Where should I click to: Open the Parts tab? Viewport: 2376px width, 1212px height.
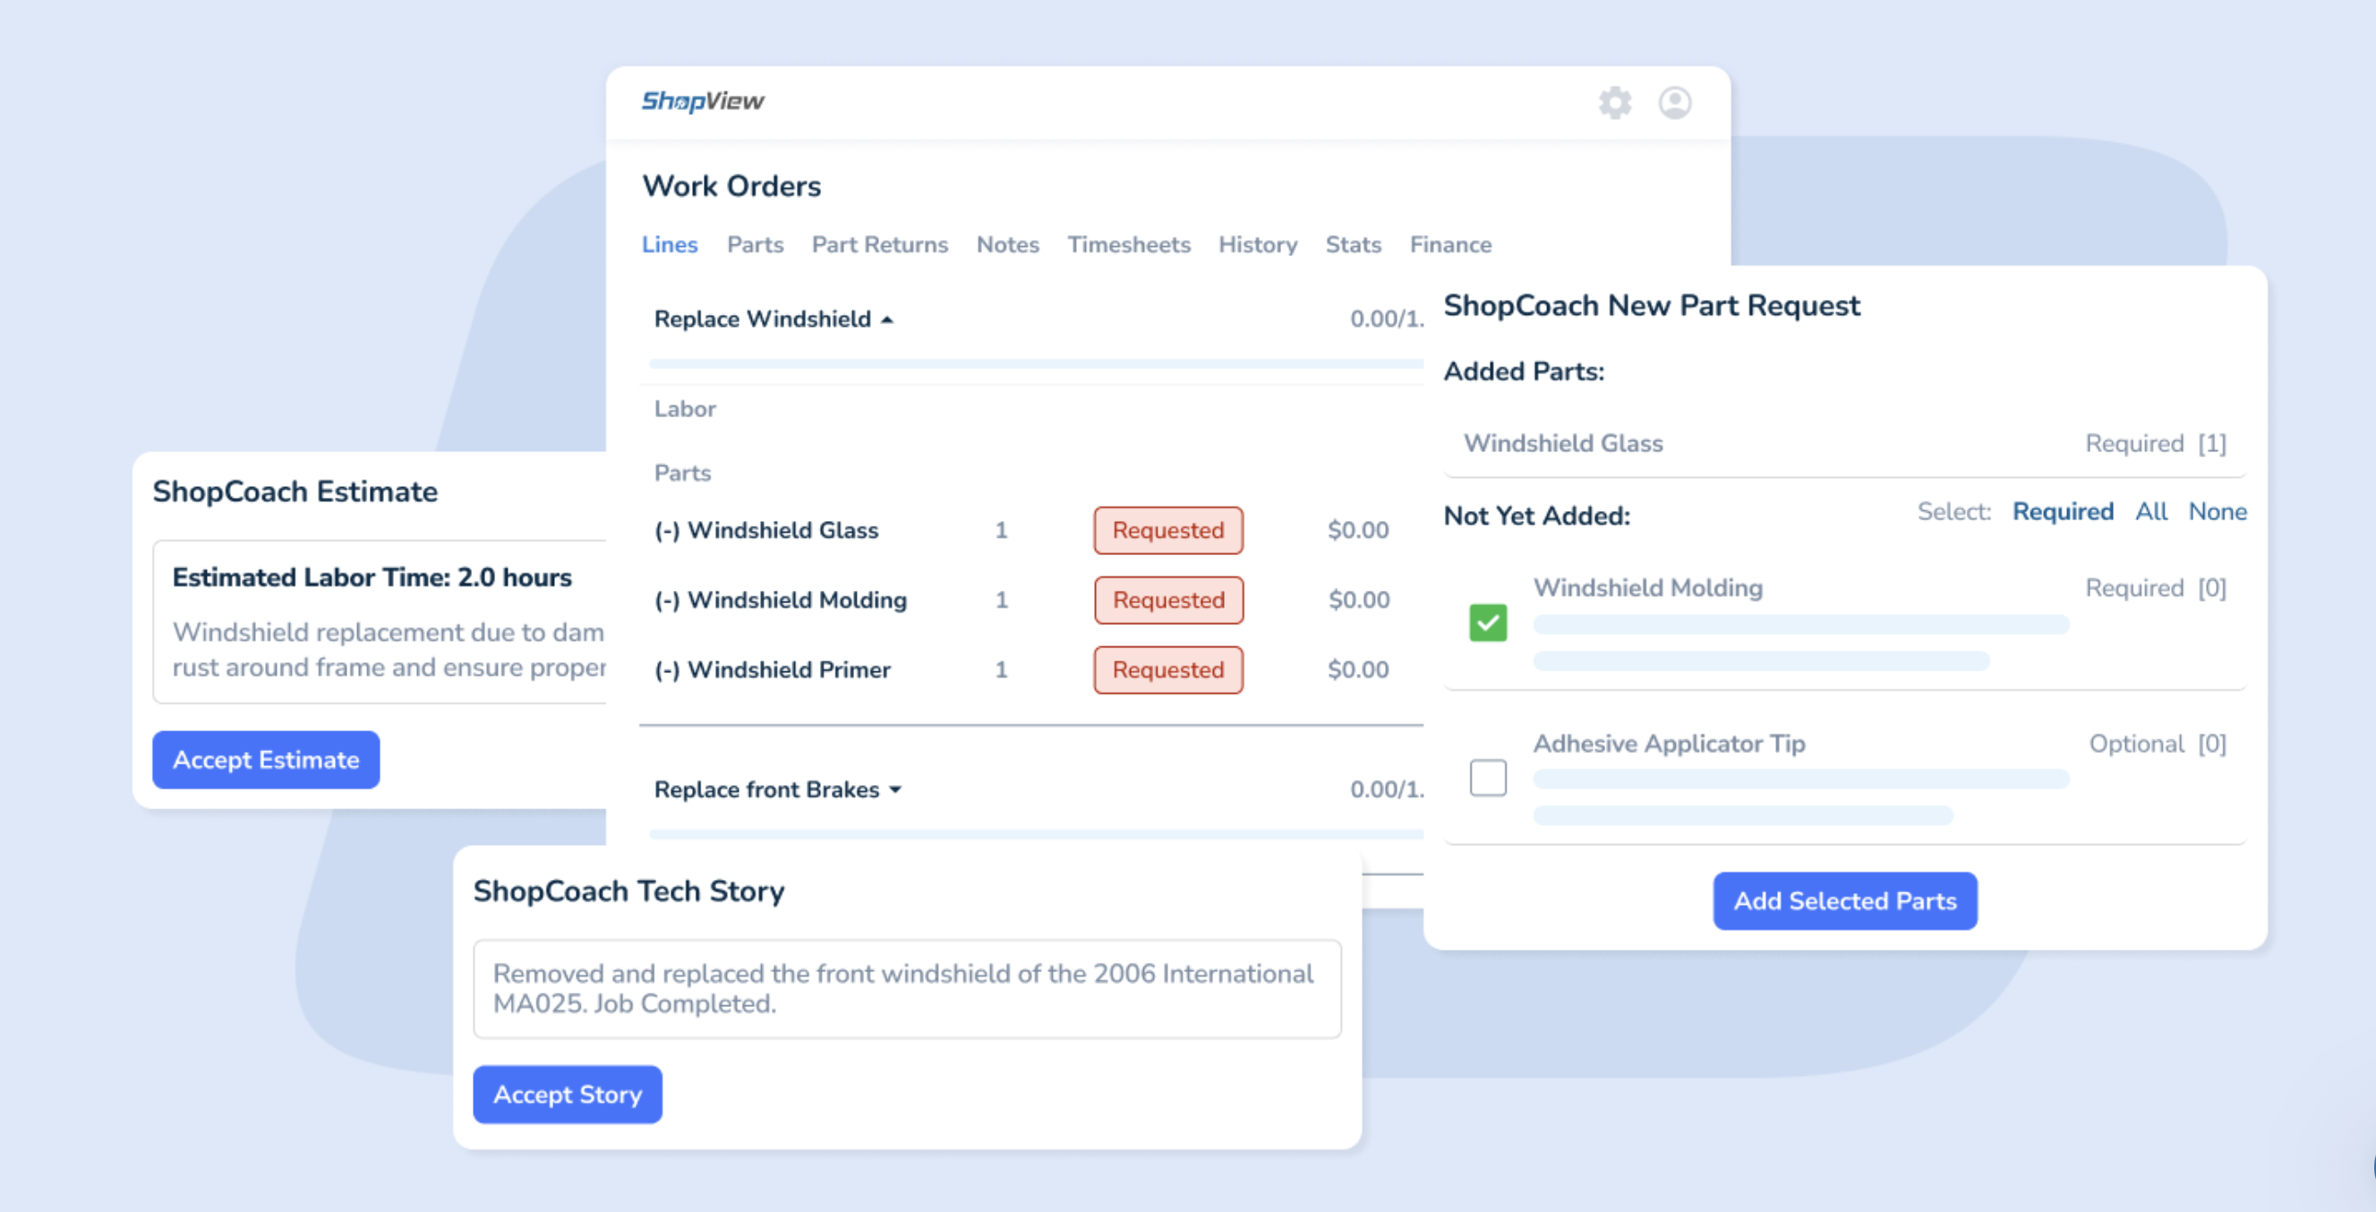pyautogui.click(x=756, y=244)
